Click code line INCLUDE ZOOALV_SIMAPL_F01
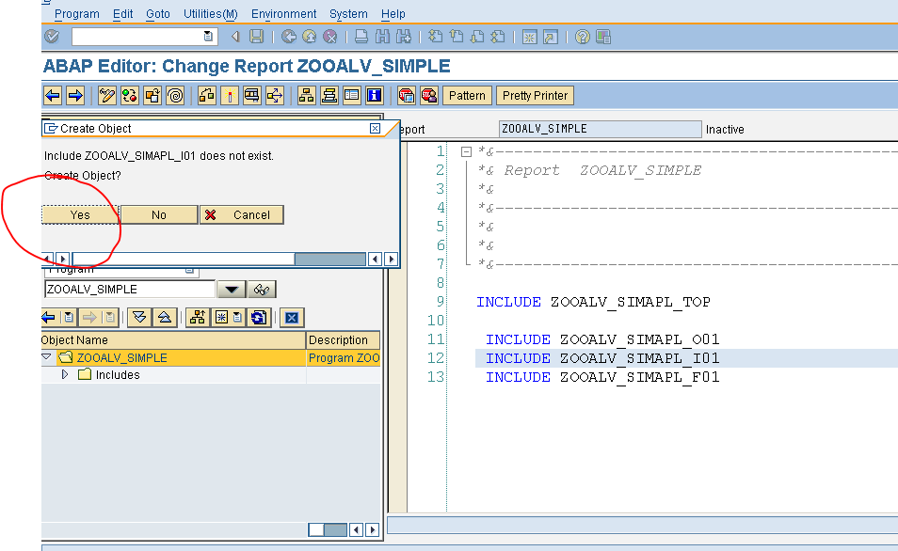The height and width of the screenshot is (551, 898). [602, 377]
